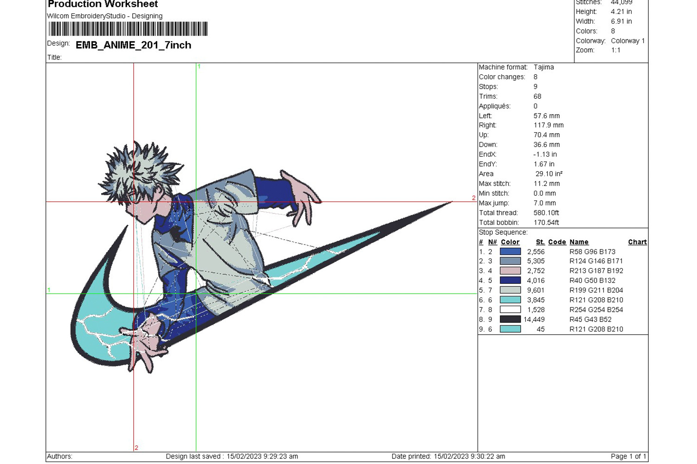This screenshot has height=464, width=697.
Task: Select the stitch count 5,305
Action: click(536, 261)
